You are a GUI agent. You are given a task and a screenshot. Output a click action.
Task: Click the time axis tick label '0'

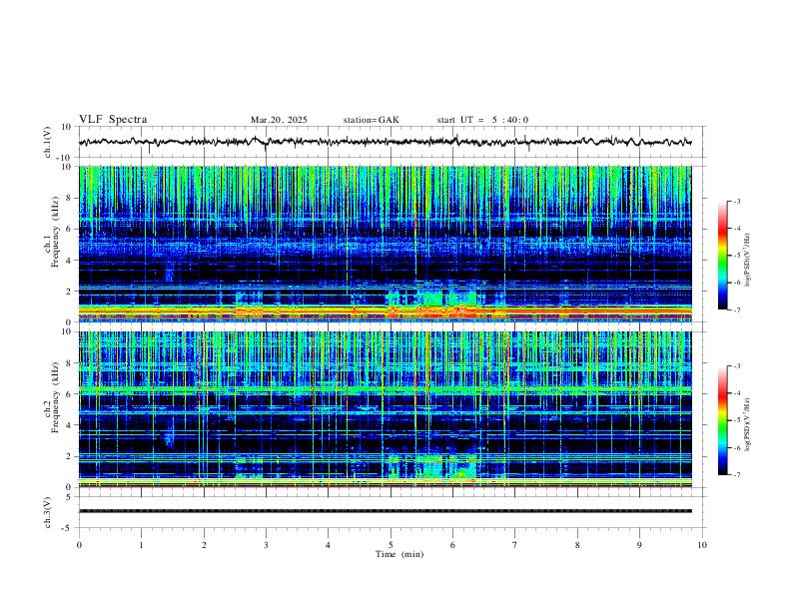coord(79,545)
